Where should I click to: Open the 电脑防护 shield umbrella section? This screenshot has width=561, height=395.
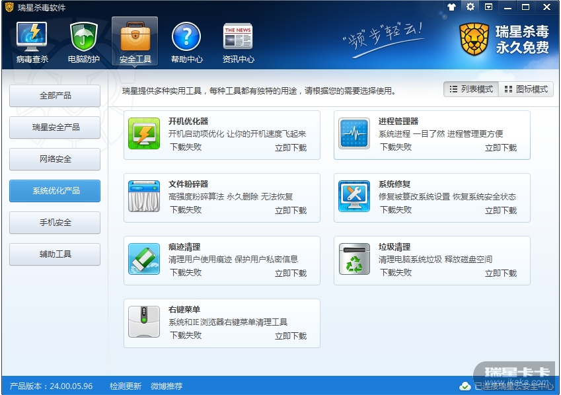[84, 42]
